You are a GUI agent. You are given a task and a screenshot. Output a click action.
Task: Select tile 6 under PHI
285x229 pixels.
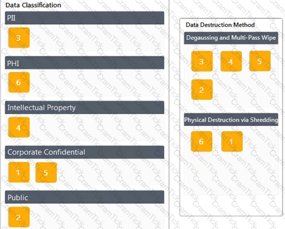[19, 82]
